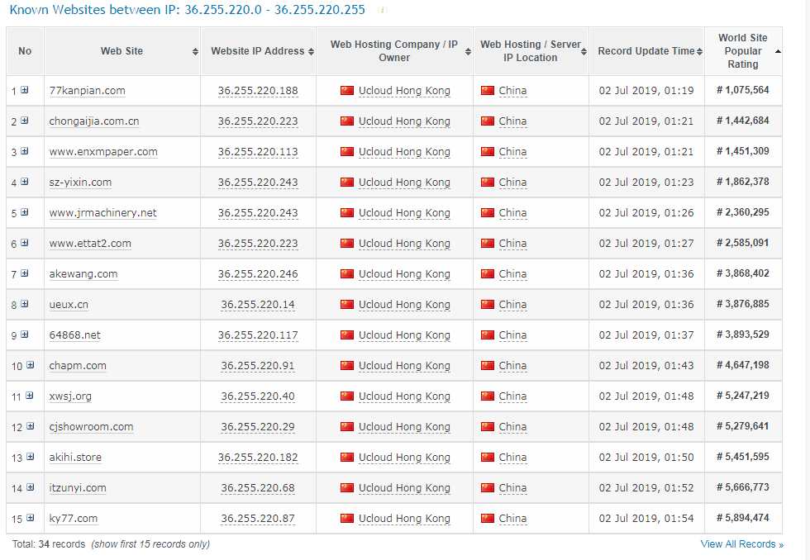
Task: Sort by World Site Popular Rating arrow
Action: coord(778,51)
